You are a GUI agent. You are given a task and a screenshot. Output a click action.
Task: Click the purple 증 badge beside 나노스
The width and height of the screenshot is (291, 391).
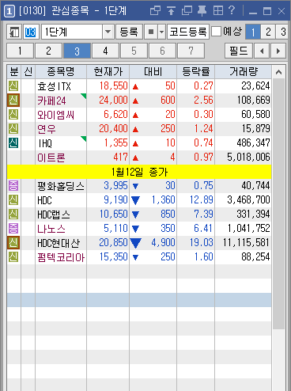pos(13,229)
